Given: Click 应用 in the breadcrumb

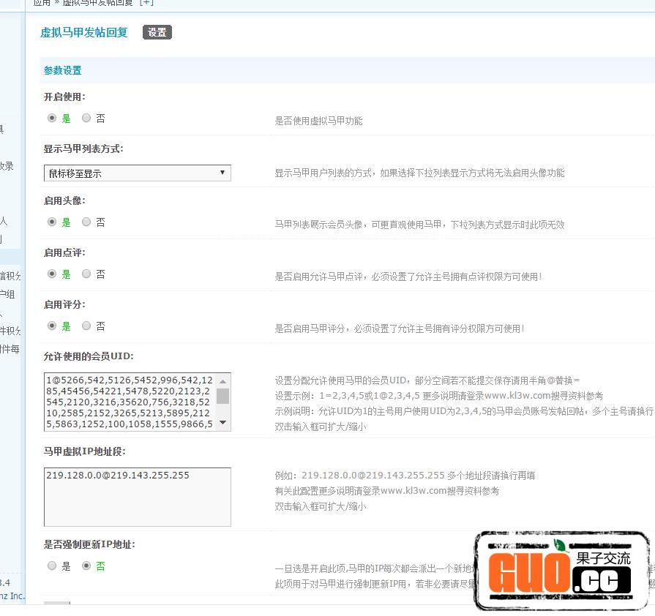Looking at the screenshot, I should pos(42,3).
